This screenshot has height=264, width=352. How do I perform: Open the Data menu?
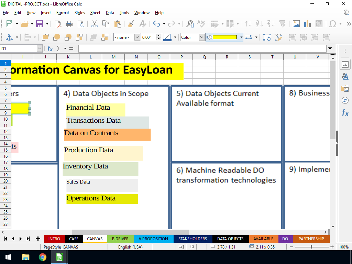point(110,13)
